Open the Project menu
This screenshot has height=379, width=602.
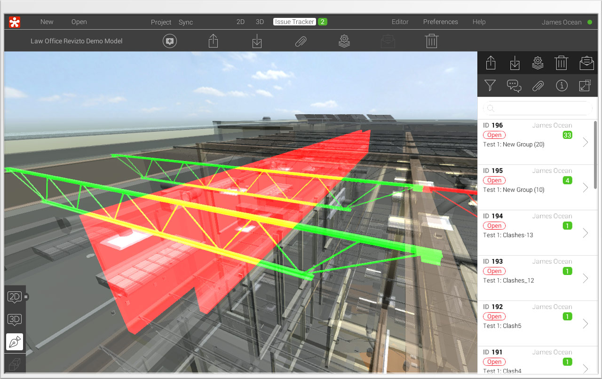[x=161, y=22]
